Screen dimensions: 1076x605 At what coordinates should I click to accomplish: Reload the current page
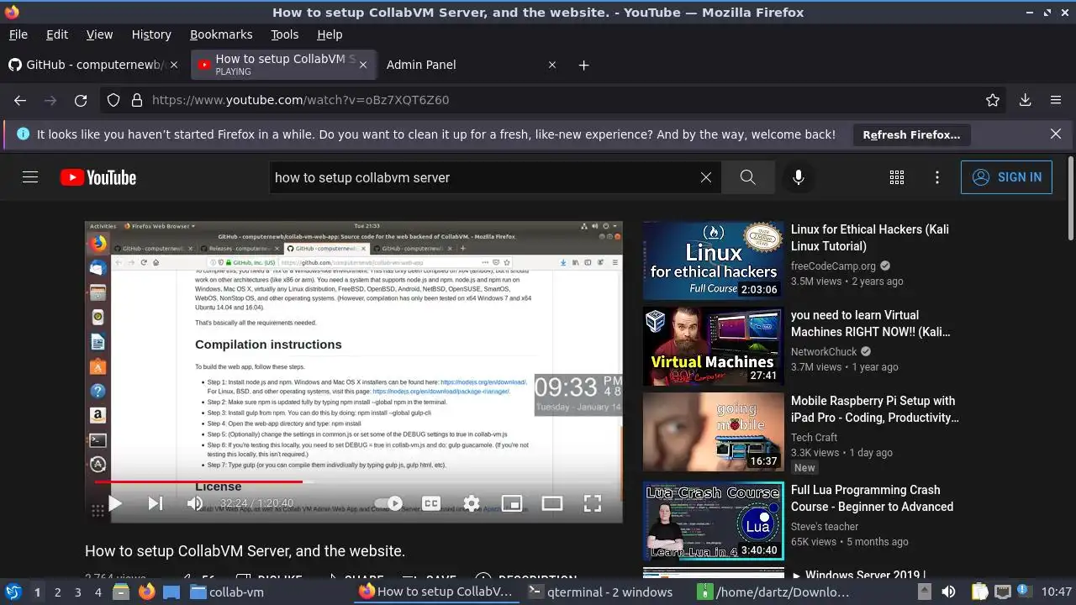[81, 100]
